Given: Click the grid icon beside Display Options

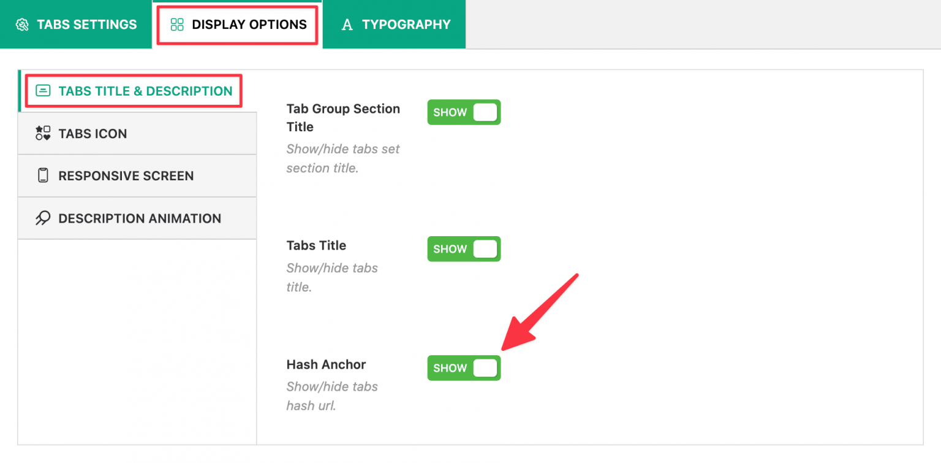Looking at the screenshot, I should pyautogui.click(x=176, y=25).
